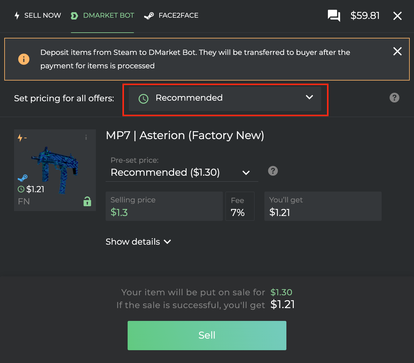Click help icon beside pricing for all offers
The image size is (414, 363).
394,98
